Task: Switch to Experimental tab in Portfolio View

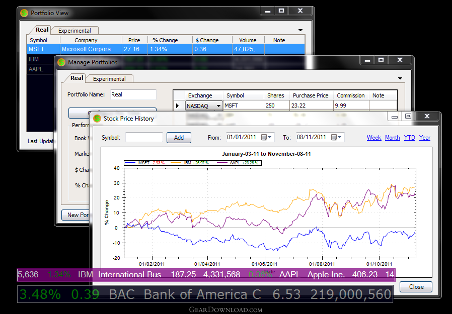Action: (x=74, y=31)
